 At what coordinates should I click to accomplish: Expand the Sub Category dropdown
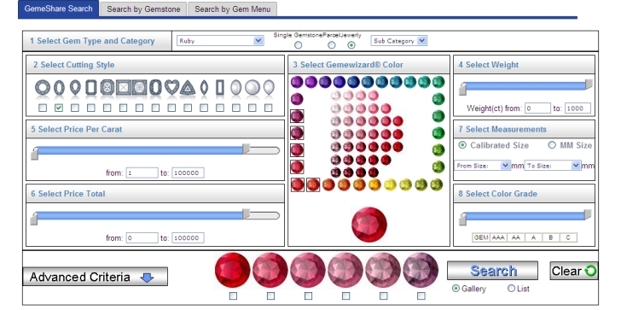(399, 40)
